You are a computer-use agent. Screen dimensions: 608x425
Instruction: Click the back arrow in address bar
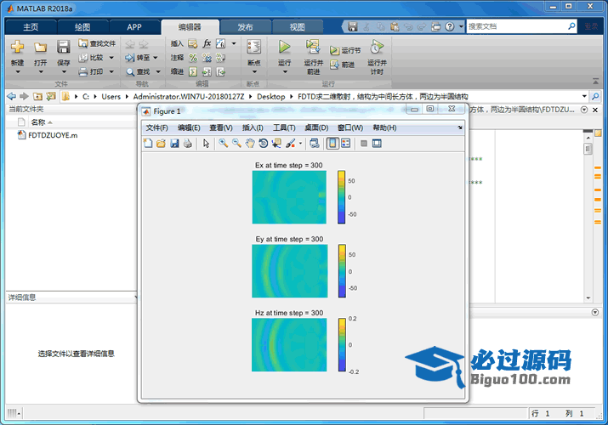[12, 96]
